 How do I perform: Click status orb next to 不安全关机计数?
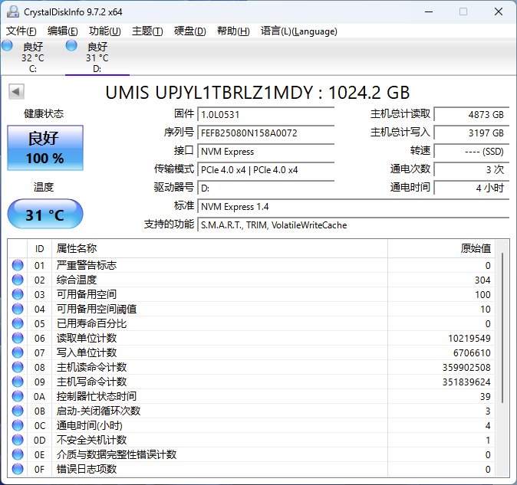coord(18,440)
